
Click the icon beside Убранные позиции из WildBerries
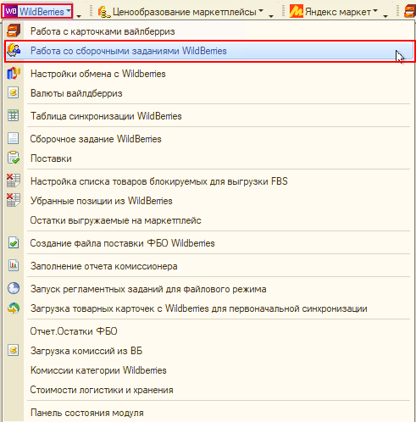coord(14,200)
